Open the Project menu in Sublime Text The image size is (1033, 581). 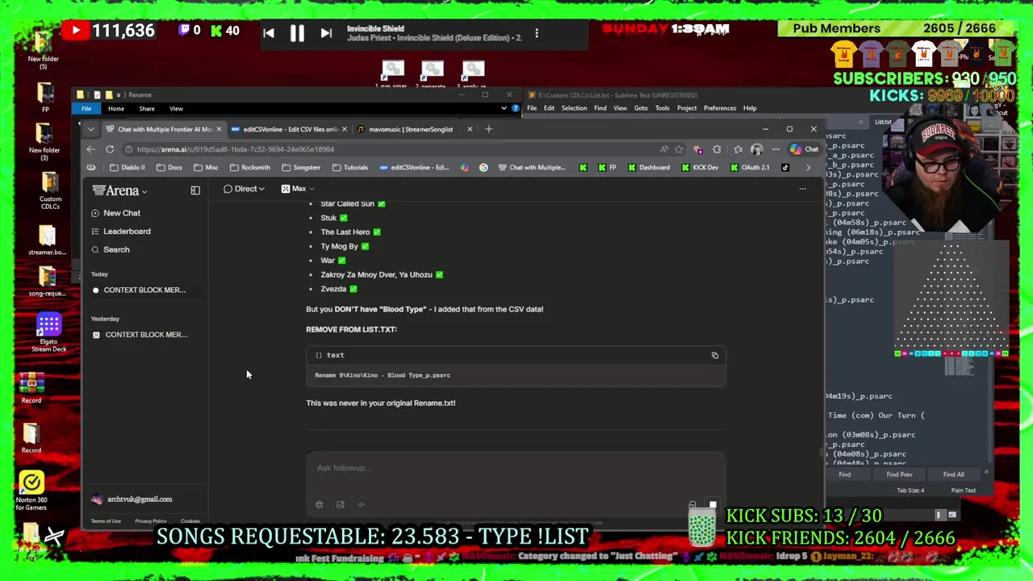(x=687, y=108)
